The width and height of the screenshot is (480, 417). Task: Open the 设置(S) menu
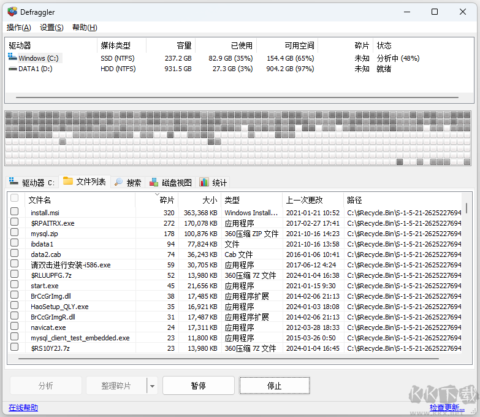(x=51, y=28)
